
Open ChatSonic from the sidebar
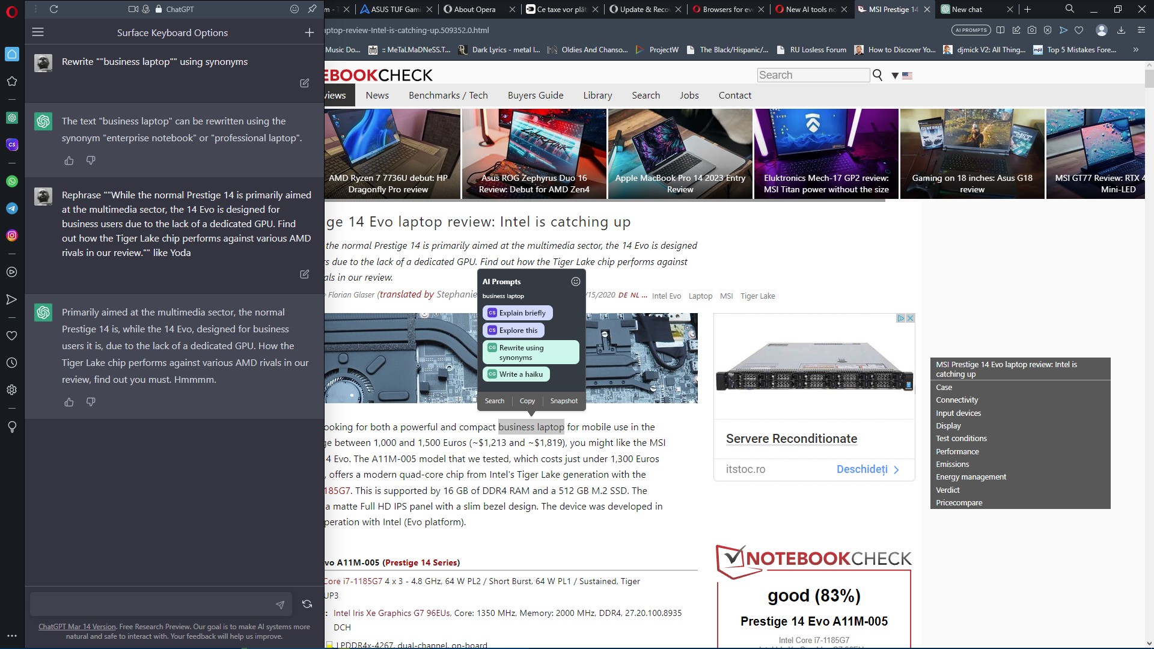pyautogui.click(x=12, y=145)
